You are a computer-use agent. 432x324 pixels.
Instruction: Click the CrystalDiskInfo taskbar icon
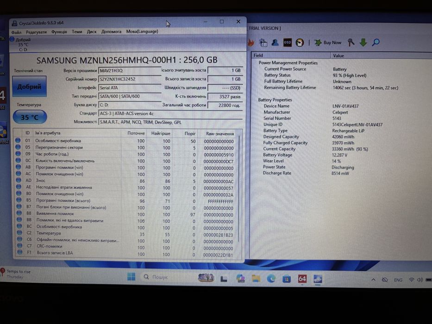[x=318, y=279]
